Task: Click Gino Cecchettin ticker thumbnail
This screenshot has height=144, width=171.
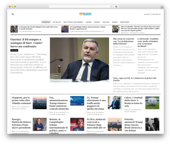Action: tap(116, 29)
